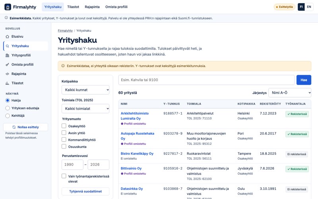318x199 pixels.
Task: Open Bittivainio Oy company link
Action: (x=131, y=168)
